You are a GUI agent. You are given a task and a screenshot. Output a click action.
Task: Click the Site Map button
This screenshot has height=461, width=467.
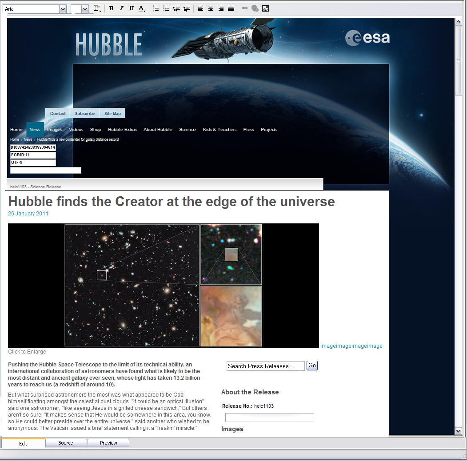tap(112, 113)
